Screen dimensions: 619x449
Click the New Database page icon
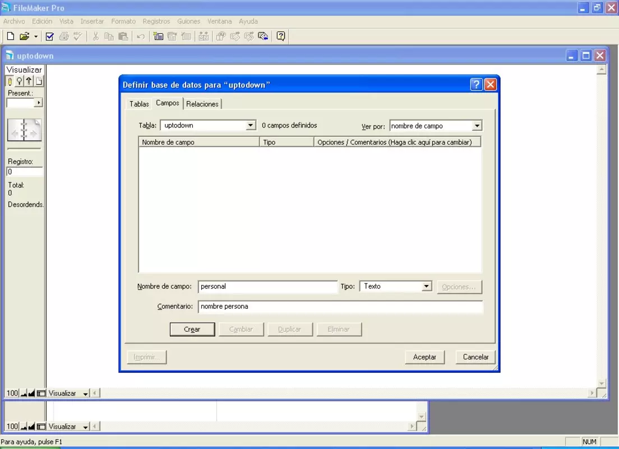11,36
